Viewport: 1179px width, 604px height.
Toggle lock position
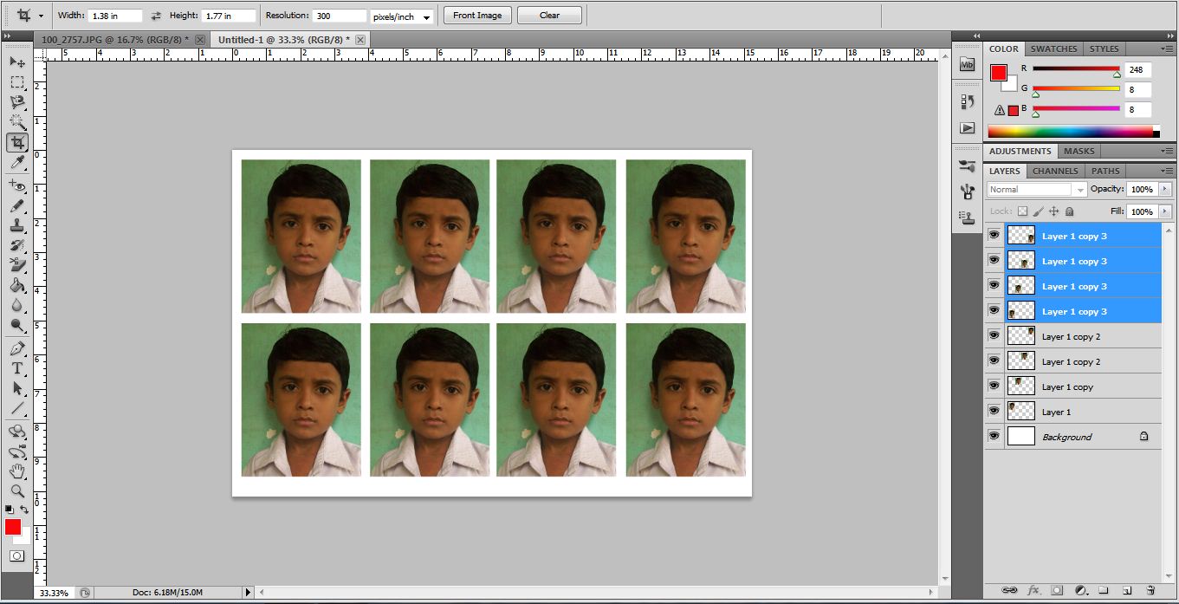click(1053, 211)
